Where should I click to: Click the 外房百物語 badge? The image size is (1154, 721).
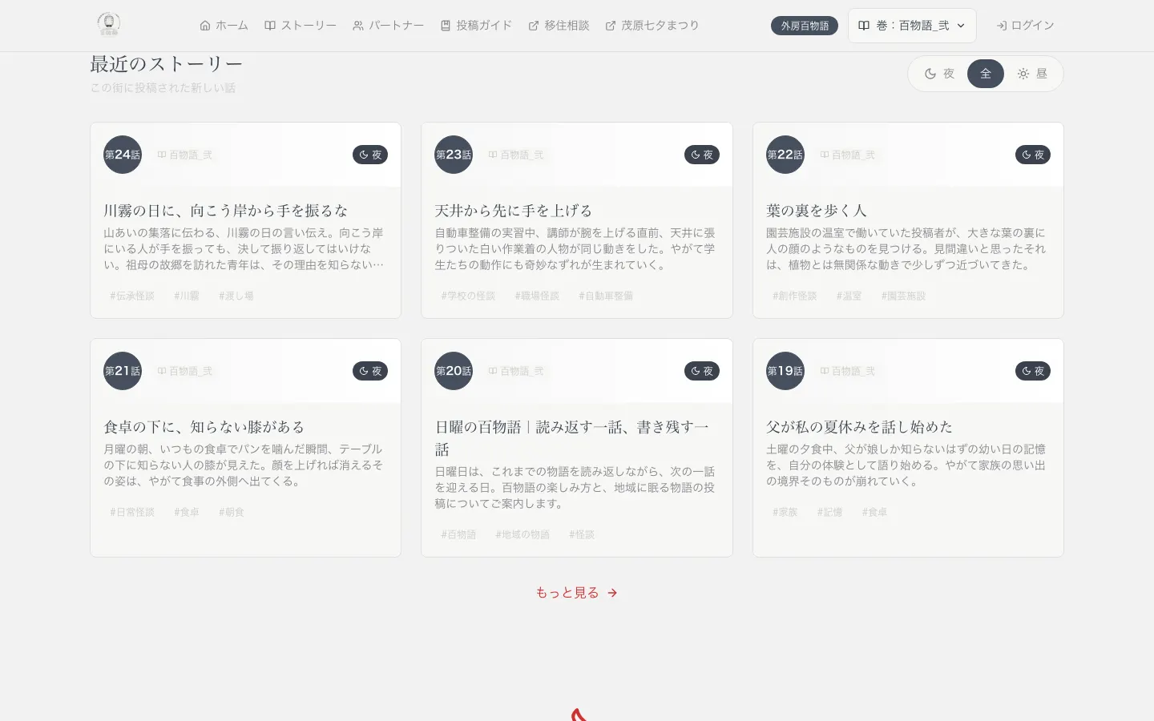(805, 26)
